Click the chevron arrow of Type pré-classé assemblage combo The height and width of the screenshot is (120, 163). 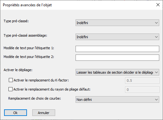tap(156, 37)
